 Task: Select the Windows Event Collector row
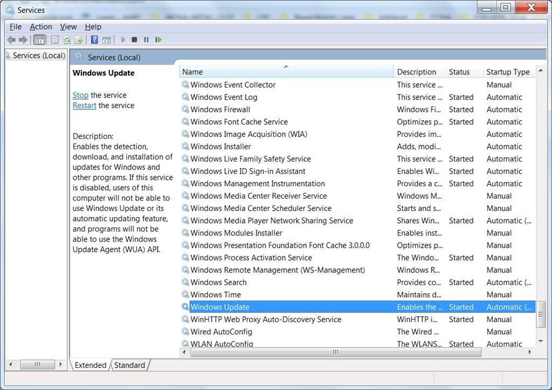tap(357, 85)
